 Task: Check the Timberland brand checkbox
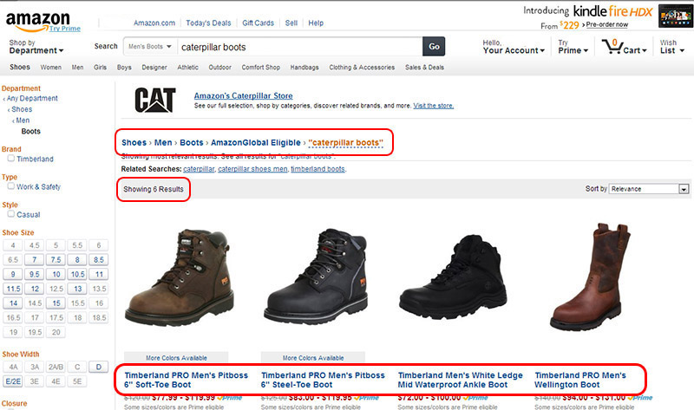click(x=10, y=159)
